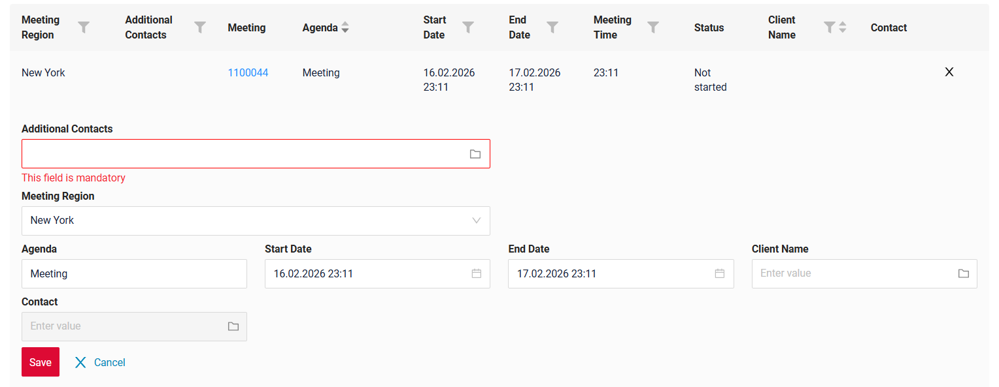Browse for a Client Name value
Viewport: 999px width, 387px height.
click(964, 273)
